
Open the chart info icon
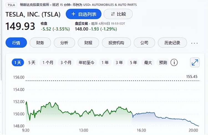174,62
